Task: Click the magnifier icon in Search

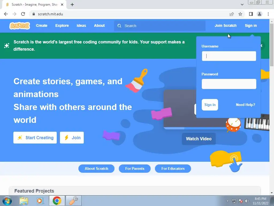Action: click(x=119, y=26)
